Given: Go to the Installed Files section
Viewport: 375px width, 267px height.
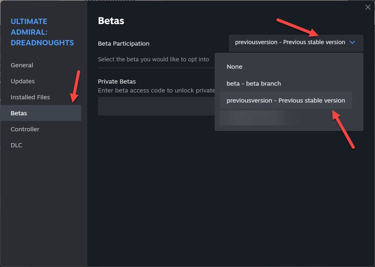Looking at the screenshot, I should (x=30, y=97).
